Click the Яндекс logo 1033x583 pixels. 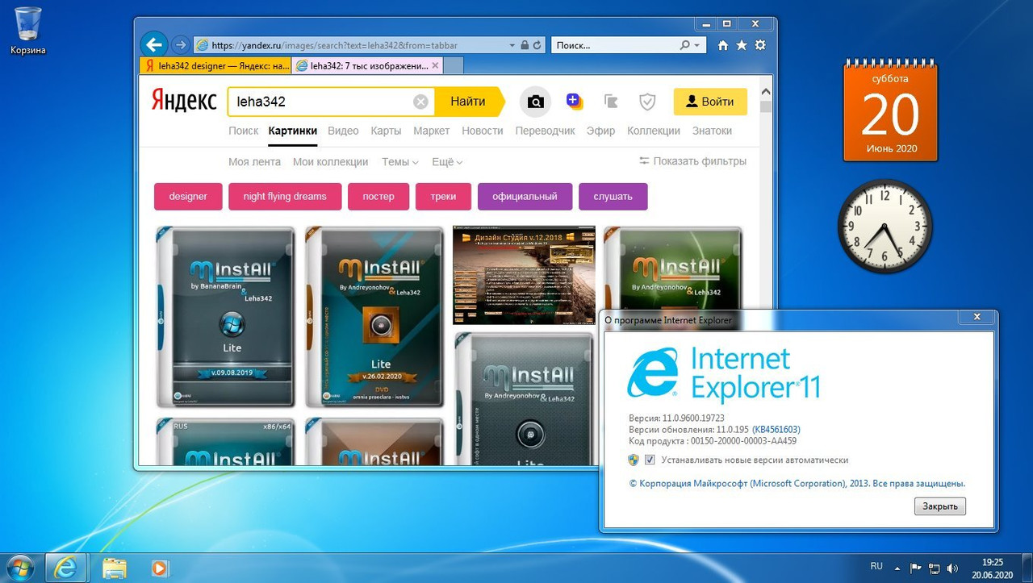tap(184, 102)
